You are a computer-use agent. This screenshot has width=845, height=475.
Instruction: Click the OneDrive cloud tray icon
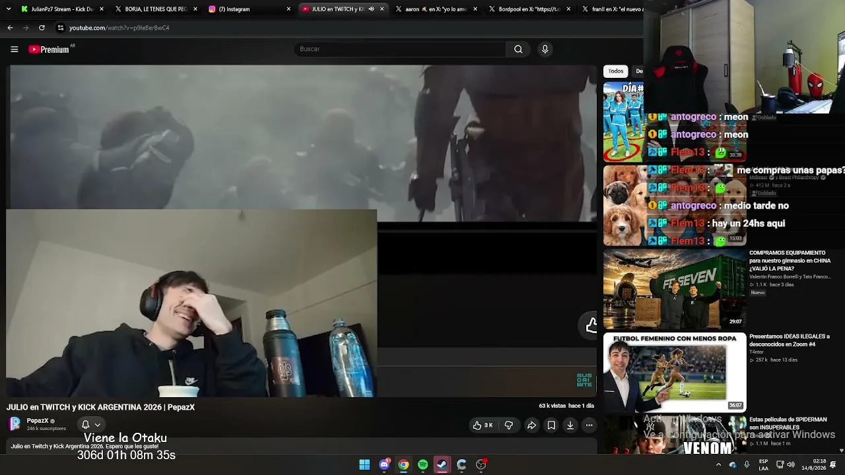[x=733, y=464]
